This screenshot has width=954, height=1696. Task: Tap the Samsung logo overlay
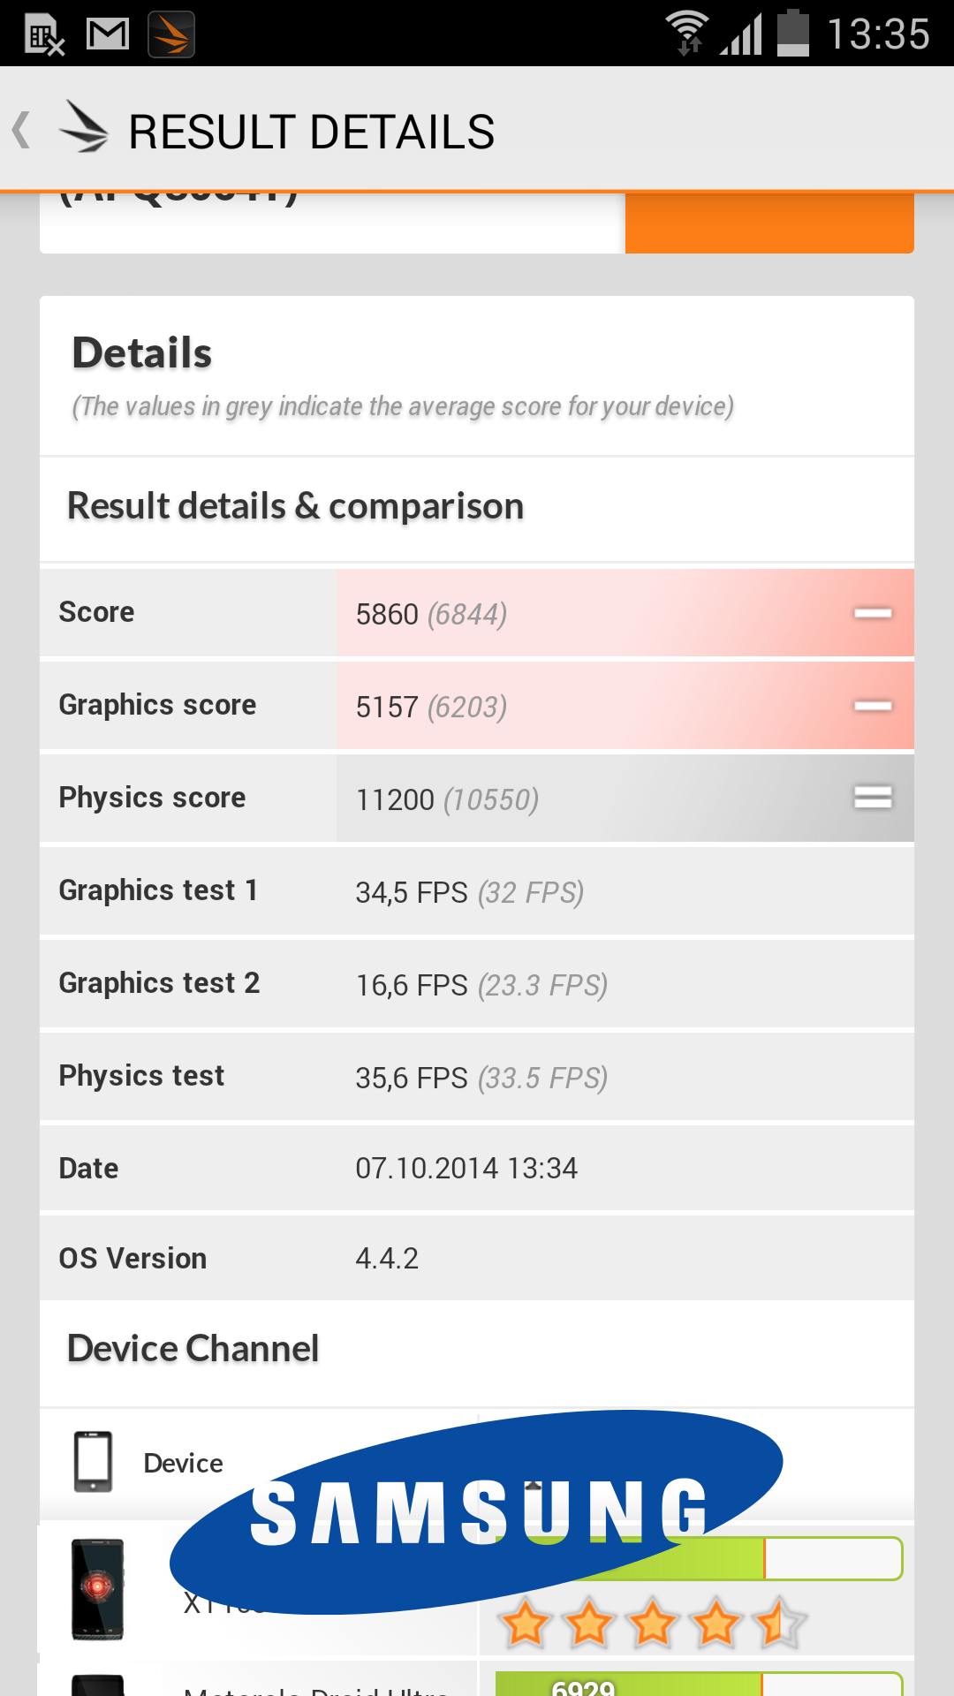tap(477, 1512)
